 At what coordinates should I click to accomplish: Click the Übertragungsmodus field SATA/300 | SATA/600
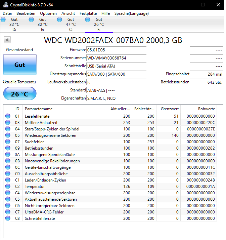(x=117, y=74)
